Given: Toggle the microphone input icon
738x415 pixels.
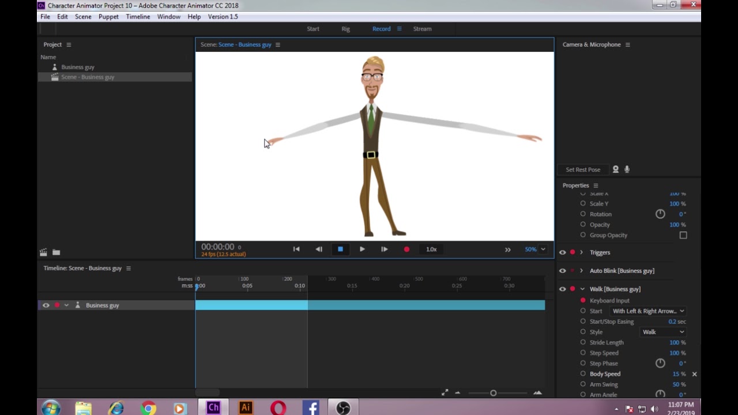Looking at the screenshot, I should [627, 169].
